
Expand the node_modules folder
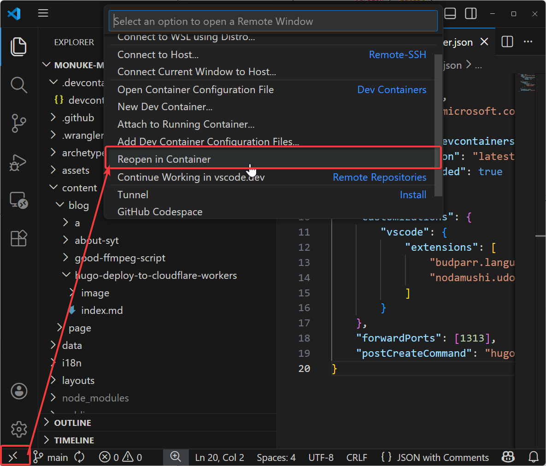point(95,398)
